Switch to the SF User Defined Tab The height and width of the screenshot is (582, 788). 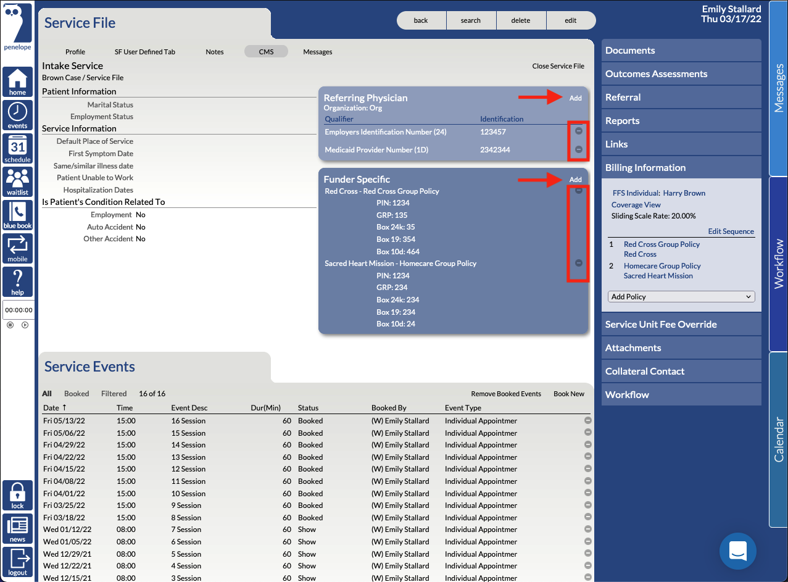click(145, 52)
